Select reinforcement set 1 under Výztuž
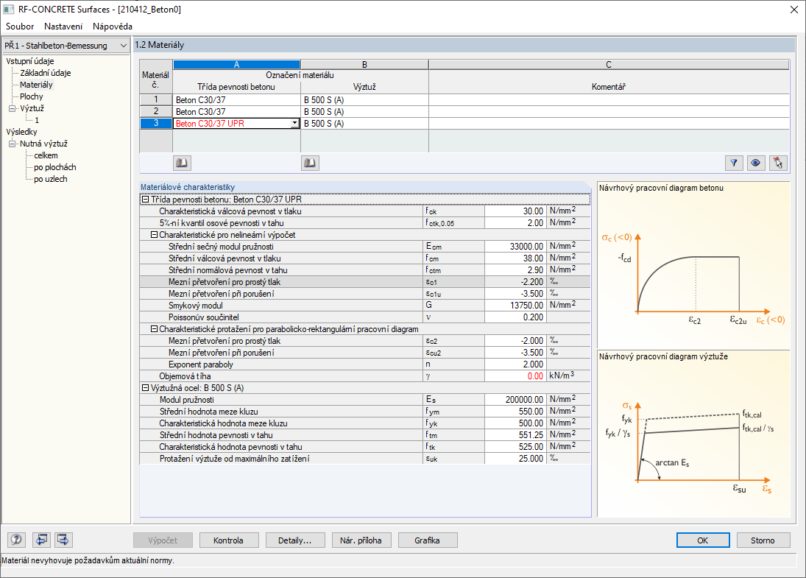The image size is (806, 578). [37, 120]
